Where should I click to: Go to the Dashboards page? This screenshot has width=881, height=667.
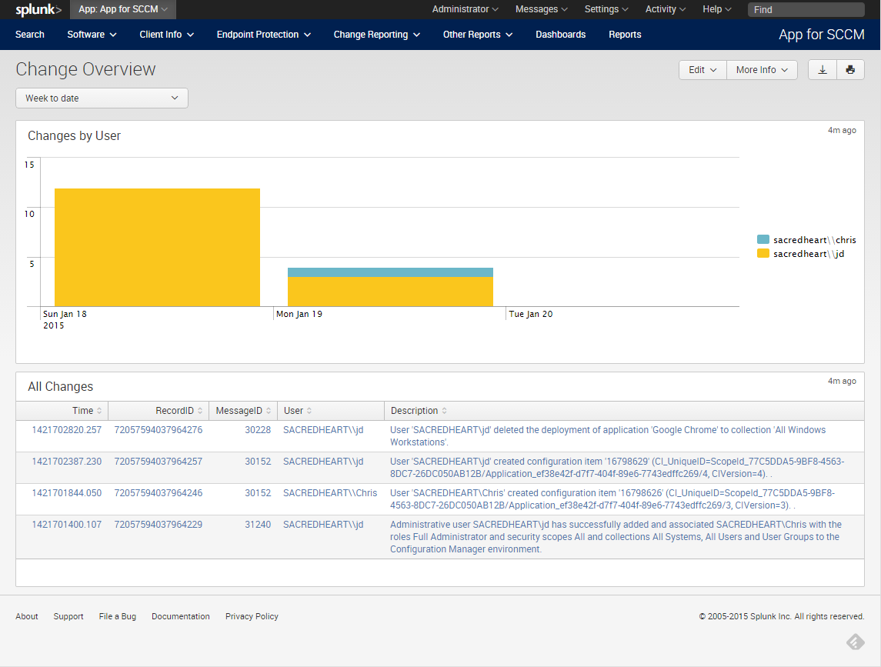(x=560, y=35)
